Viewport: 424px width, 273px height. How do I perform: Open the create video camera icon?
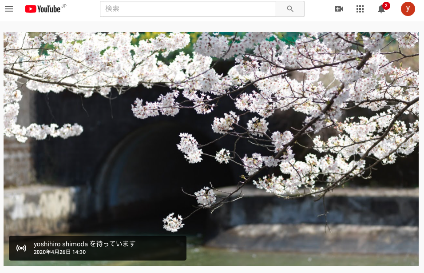coord(339,9)
